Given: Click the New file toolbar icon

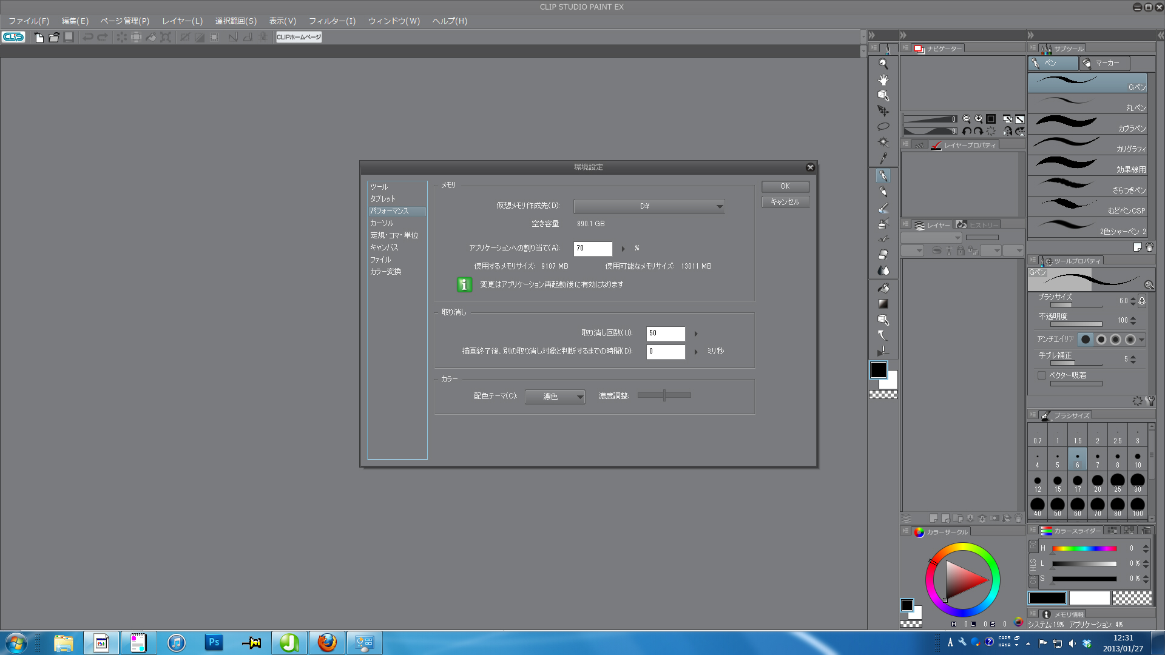Looking at the screenshot, I should pyautogui.click(x=39, y=38).
